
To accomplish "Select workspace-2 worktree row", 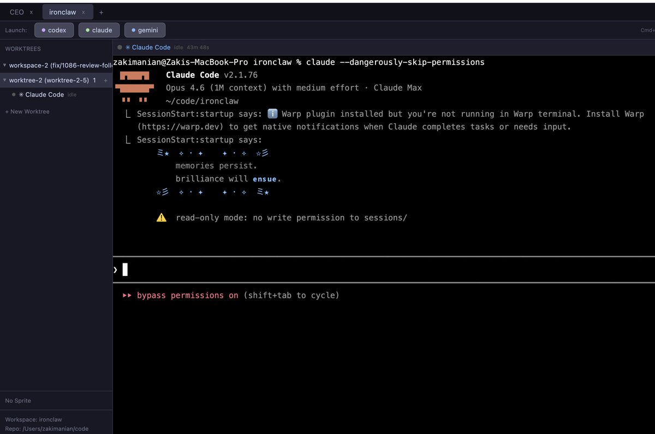I will (x=56, y=65).
